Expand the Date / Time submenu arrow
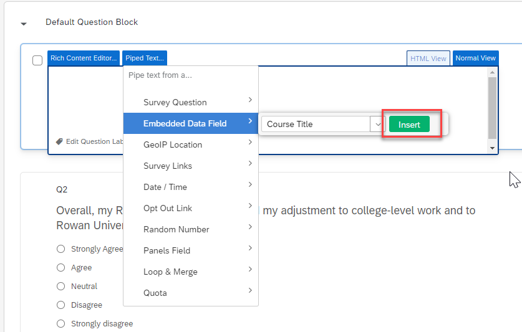Viewport: 522px width, 332px height. coord(250,185)
